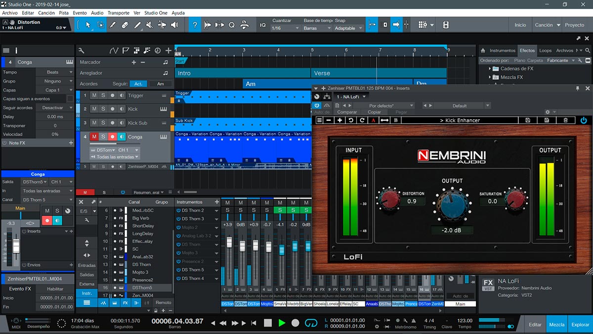This screenshot has height=334, width=593.
Task: Undo with the plugin's counterclockwise arrow
Action: tap(351, 120)
